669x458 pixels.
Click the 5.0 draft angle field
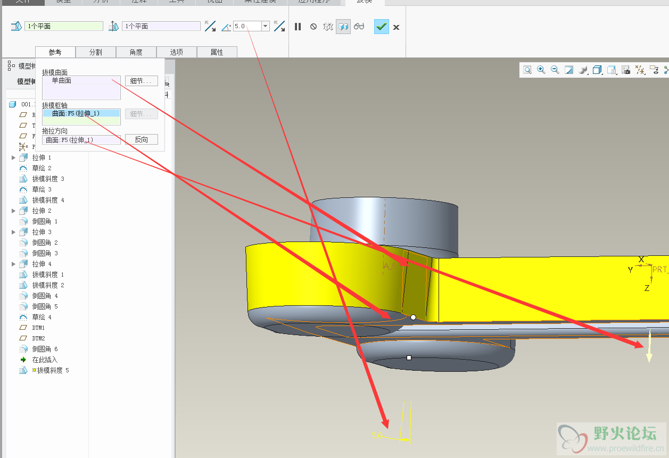pyautogui.click(x=247, y=26)
